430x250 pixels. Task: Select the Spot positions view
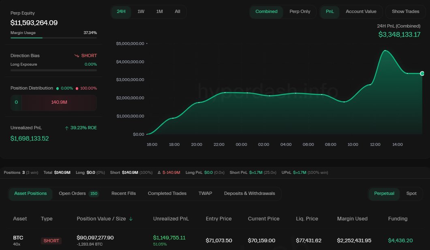tap(411, 194)
